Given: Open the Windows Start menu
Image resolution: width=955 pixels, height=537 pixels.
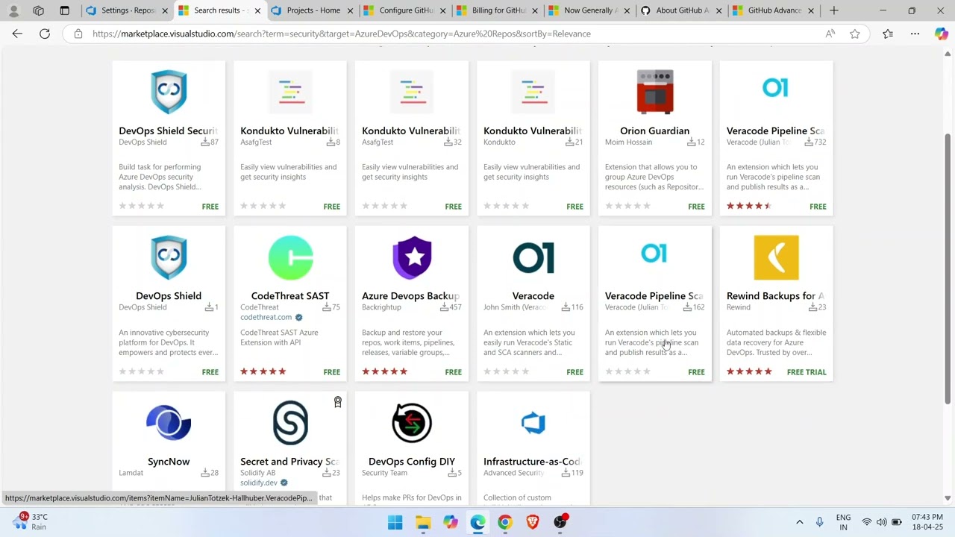Looking at the screenshot, I should (395, 522).
